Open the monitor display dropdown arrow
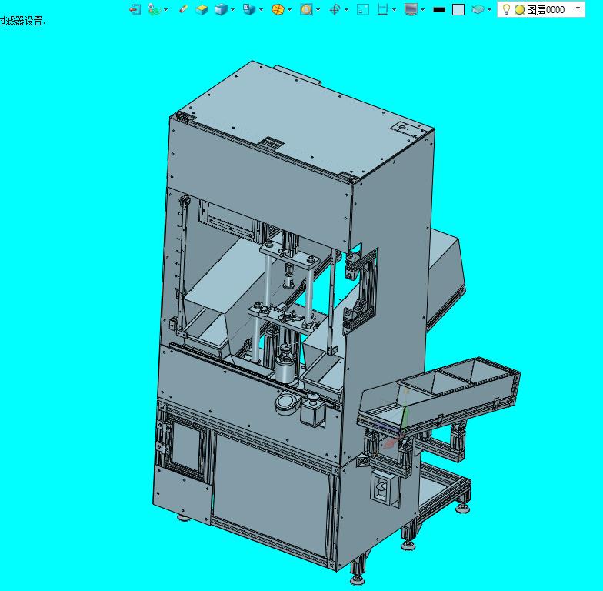The image size is (603, 591). [x=423, y=9]
